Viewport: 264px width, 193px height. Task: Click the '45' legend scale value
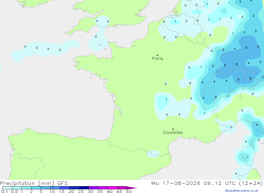tap(119, 191)
